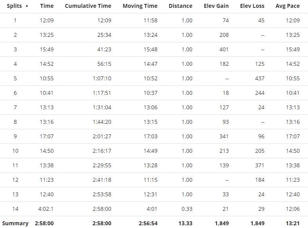Sort by the Time column header

(x=47, y=6)
